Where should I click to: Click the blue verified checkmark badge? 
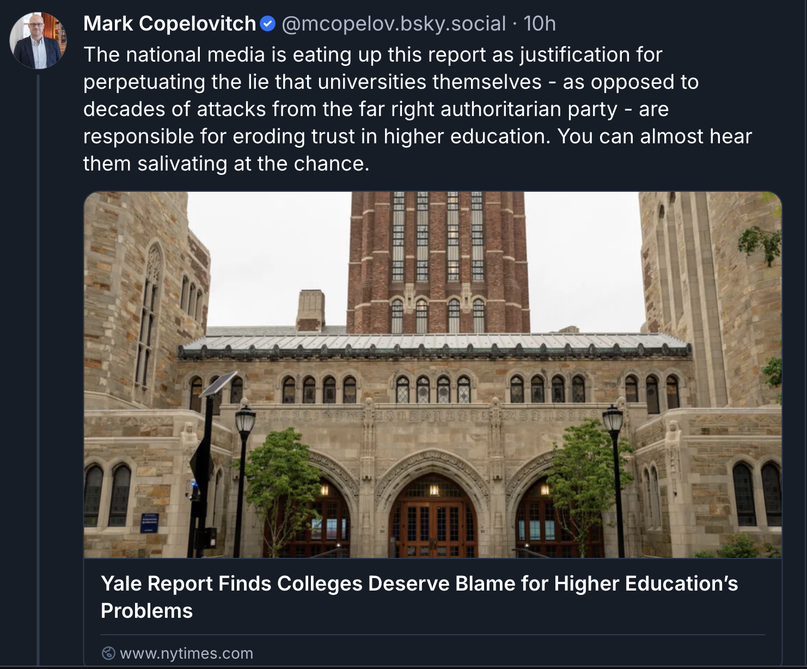tap(267, 24)
